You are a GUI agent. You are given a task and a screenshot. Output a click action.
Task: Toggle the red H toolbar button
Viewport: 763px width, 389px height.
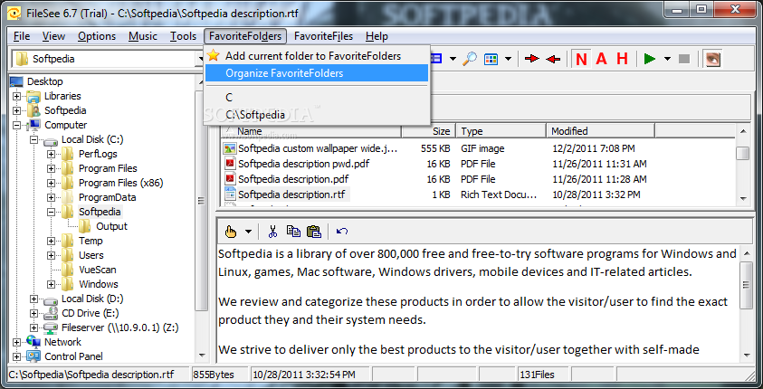coord(622,59)
